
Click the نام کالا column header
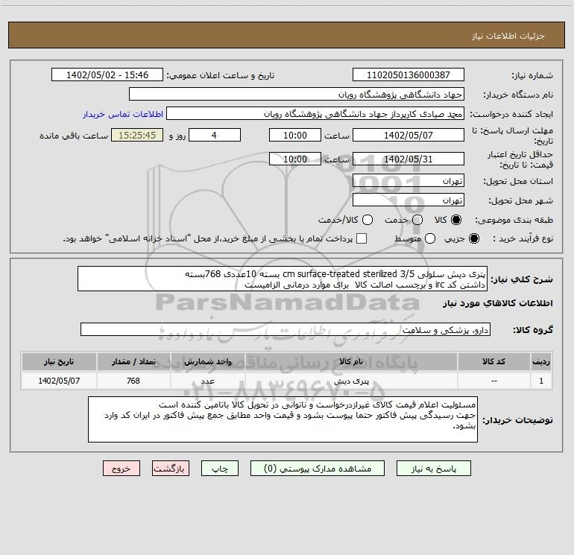(351, 361)
